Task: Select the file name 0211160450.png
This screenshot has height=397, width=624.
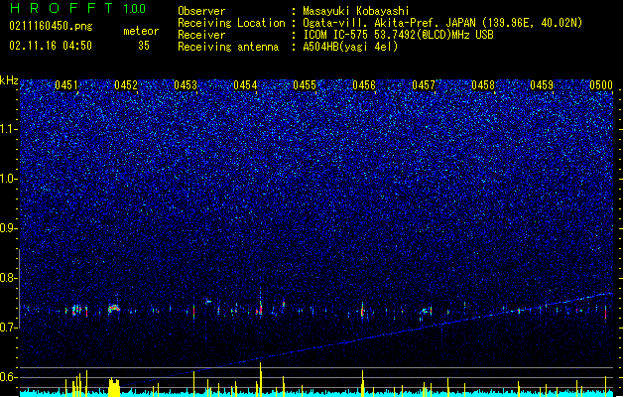Action: pos(51,26)
